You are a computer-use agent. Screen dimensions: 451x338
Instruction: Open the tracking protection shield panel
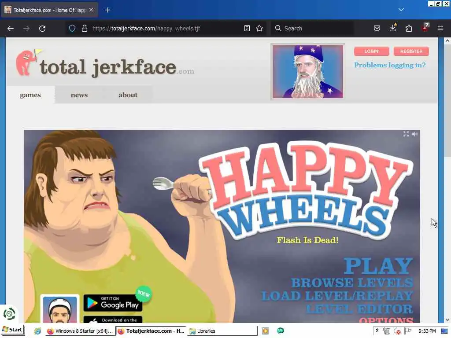click(x=72, y=28)
